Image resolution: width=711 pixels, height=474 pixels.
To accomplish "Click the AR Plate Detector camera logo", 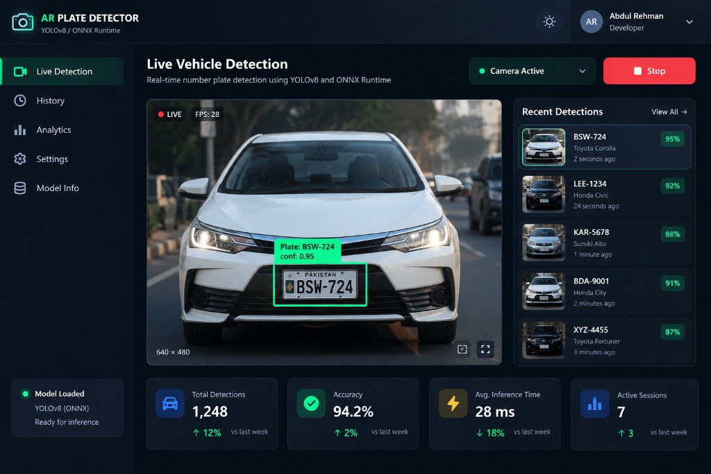I will pos(23,22).
